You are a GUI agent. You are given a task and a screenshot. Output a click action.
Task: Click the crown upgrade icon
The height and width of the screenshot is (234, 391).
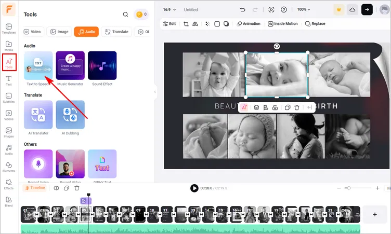[x=339, y=10]
